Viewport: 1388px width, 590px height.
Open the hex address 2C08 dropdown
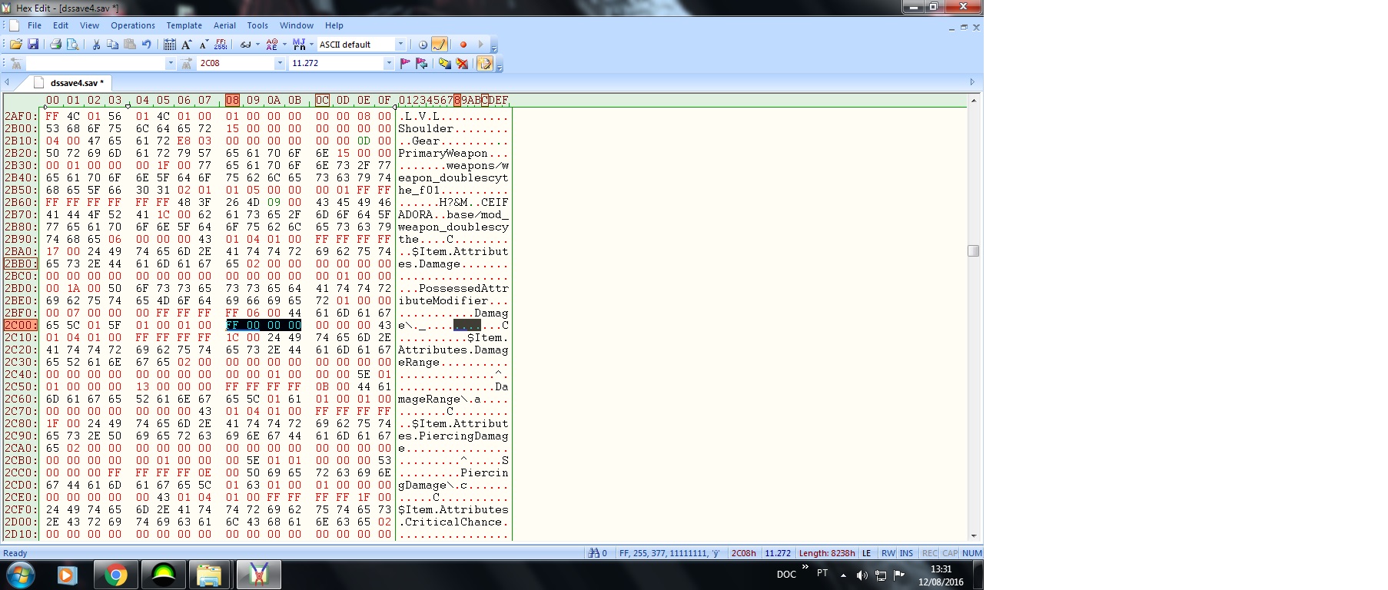click(280, 64)
